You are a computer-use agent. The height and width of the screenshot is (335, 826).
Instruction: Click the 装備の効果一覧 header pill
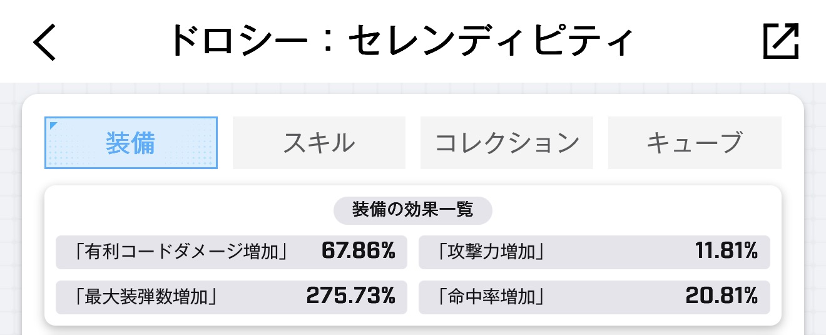pos(412,210)
